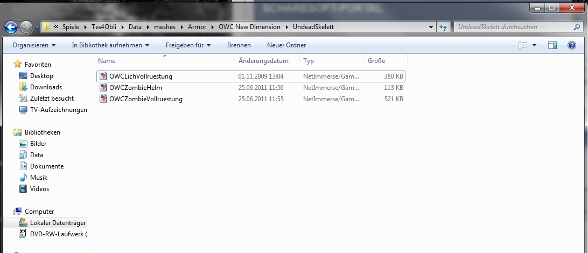Open the Organisieren dropdown menu
This screenshot has height=253, width=588.
(x=34, y=45)
